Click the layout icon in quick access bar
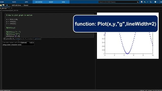Viewport: 162px width, 91px height. coord(151,2)
